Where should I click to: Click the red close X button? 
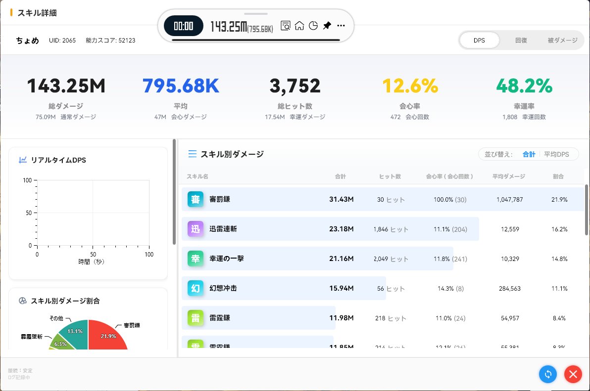[573, 374]
